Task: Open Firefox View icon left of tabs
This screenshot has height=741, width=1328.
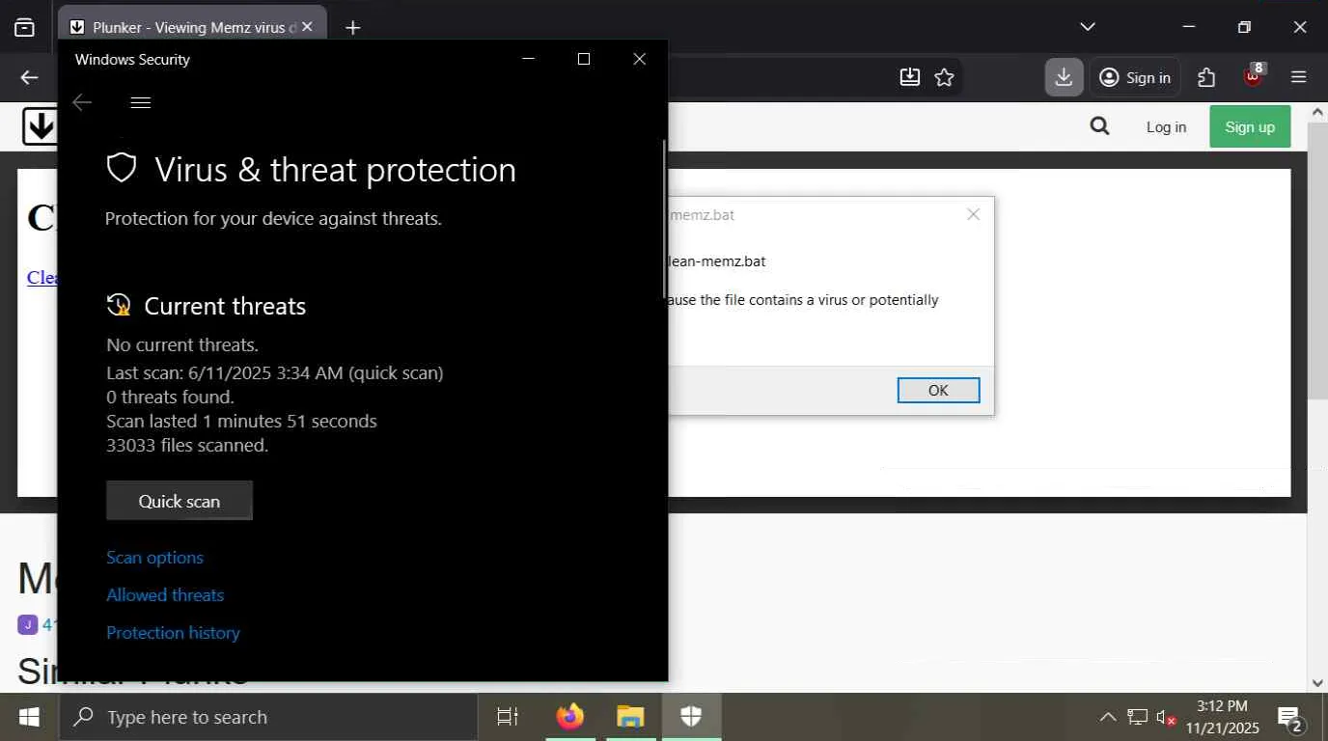Action: [x=24, y=27]
